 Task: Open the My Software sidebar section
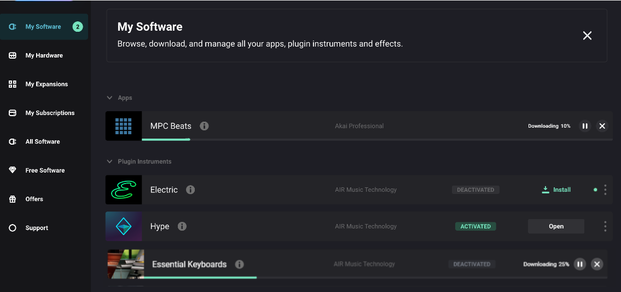coord(44,27)
